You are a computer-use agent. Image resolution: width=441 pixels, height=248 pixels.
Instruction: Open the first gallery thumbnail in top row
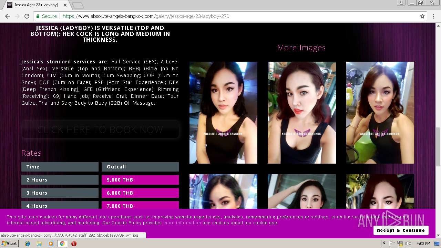click(x=223, y=113)
